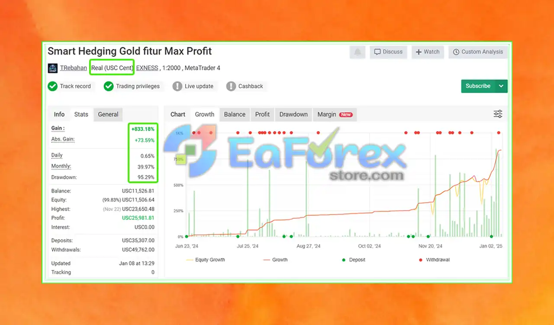Click the Smart Hedging Gold page title
This screenshot has height=325, width=554.
[130, 51]
